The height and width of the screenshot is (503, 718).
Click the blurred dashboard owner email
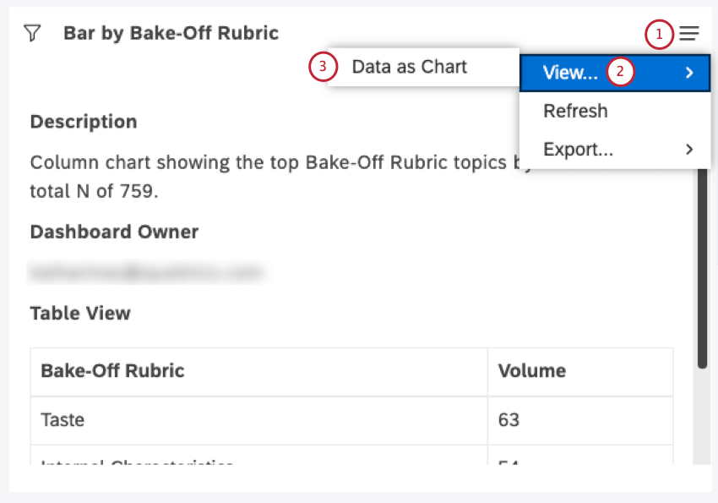pos(147,272)
